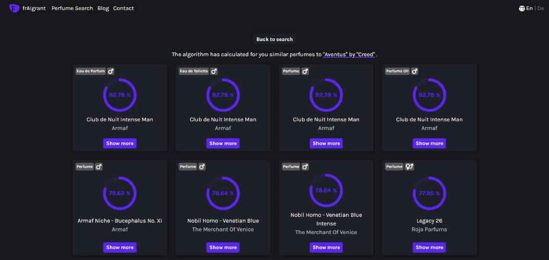This screenshot has width=549, height=260.
Task: Follow the "Creed" underlined link
Action: pyautogui.click(x=366, y=55)
